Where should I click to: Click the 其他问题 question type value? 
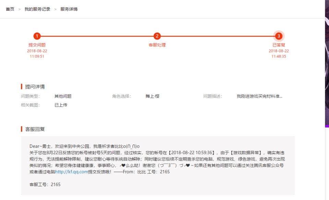63,96
